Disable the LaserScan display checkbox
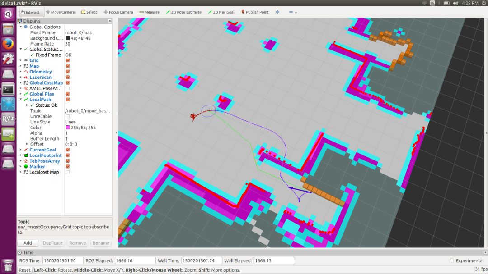 coord(68,78)
